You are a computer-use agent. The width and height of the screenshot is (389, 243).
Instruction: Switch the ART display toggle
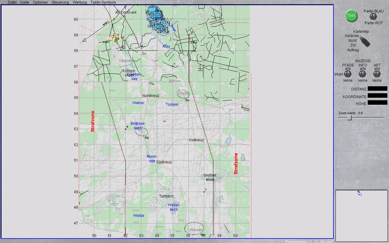tap(377, 74)
